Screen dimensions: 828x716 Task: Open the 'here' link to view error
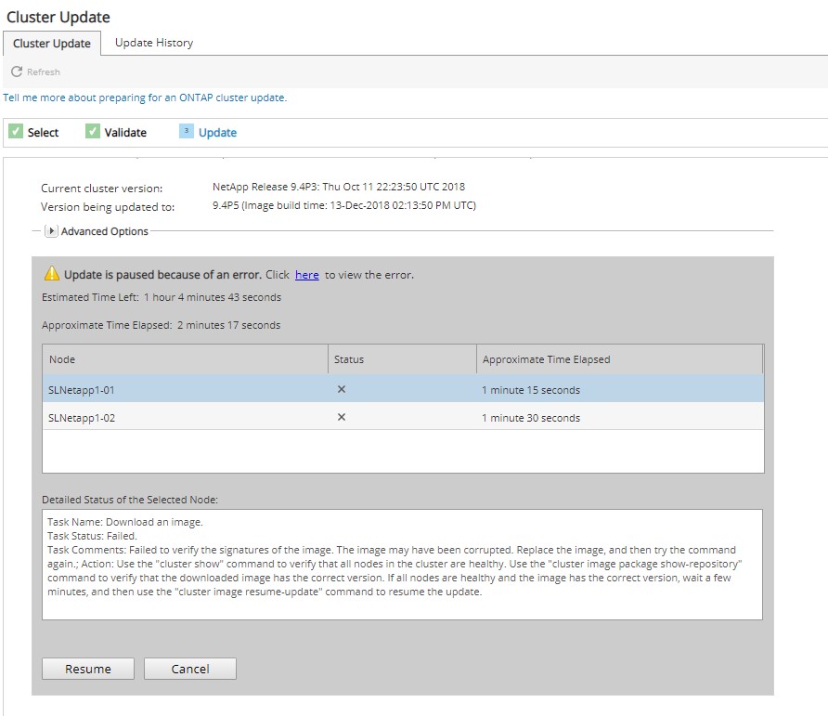coord(306,275)
